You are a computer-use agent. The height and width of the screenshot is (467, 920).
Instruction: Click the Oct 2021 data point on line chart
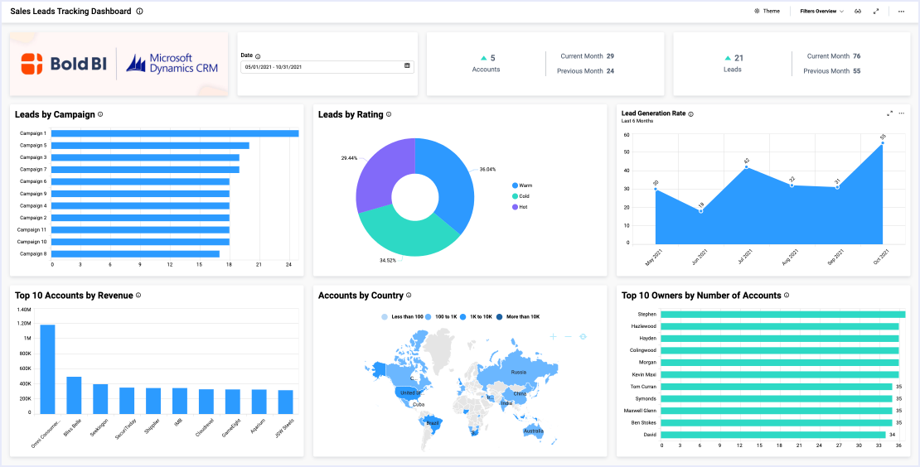(x=883, y=143)
